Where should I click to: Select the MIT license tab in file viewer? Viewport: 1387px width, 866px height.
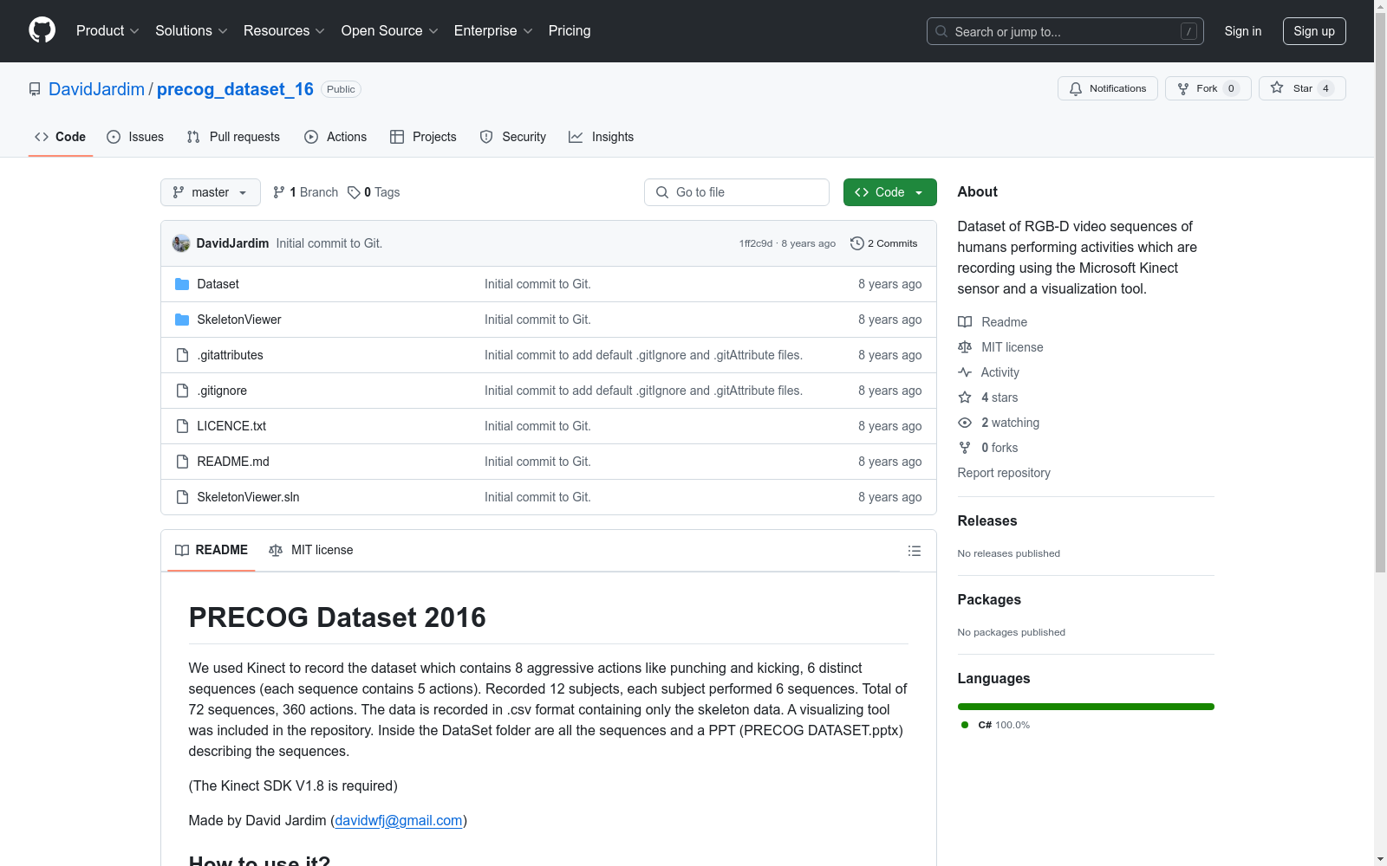coord(311,550)
